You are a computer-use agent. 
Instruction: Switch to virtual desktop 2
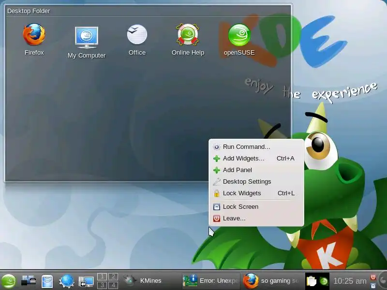pos(113,276)
